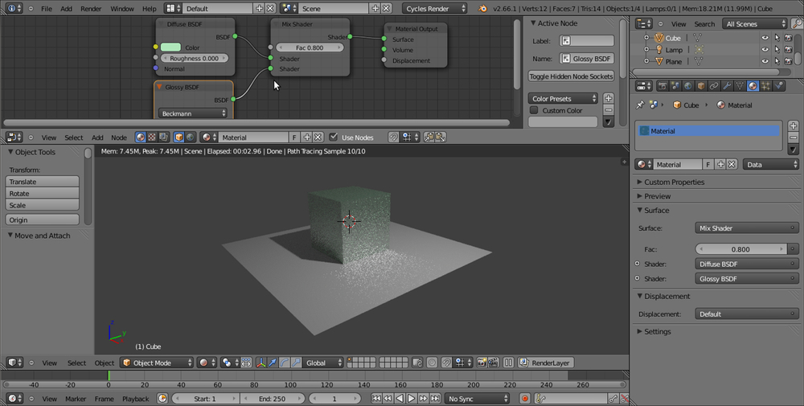
Task: Open the Object Constraints tab (chain icon)
Action: [713, 86]
